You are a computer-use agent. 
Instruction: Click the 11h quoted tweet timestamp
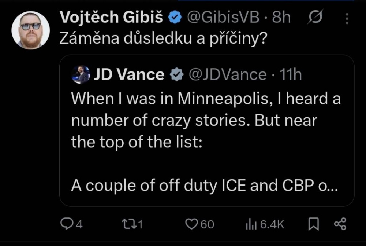point(290,75)
